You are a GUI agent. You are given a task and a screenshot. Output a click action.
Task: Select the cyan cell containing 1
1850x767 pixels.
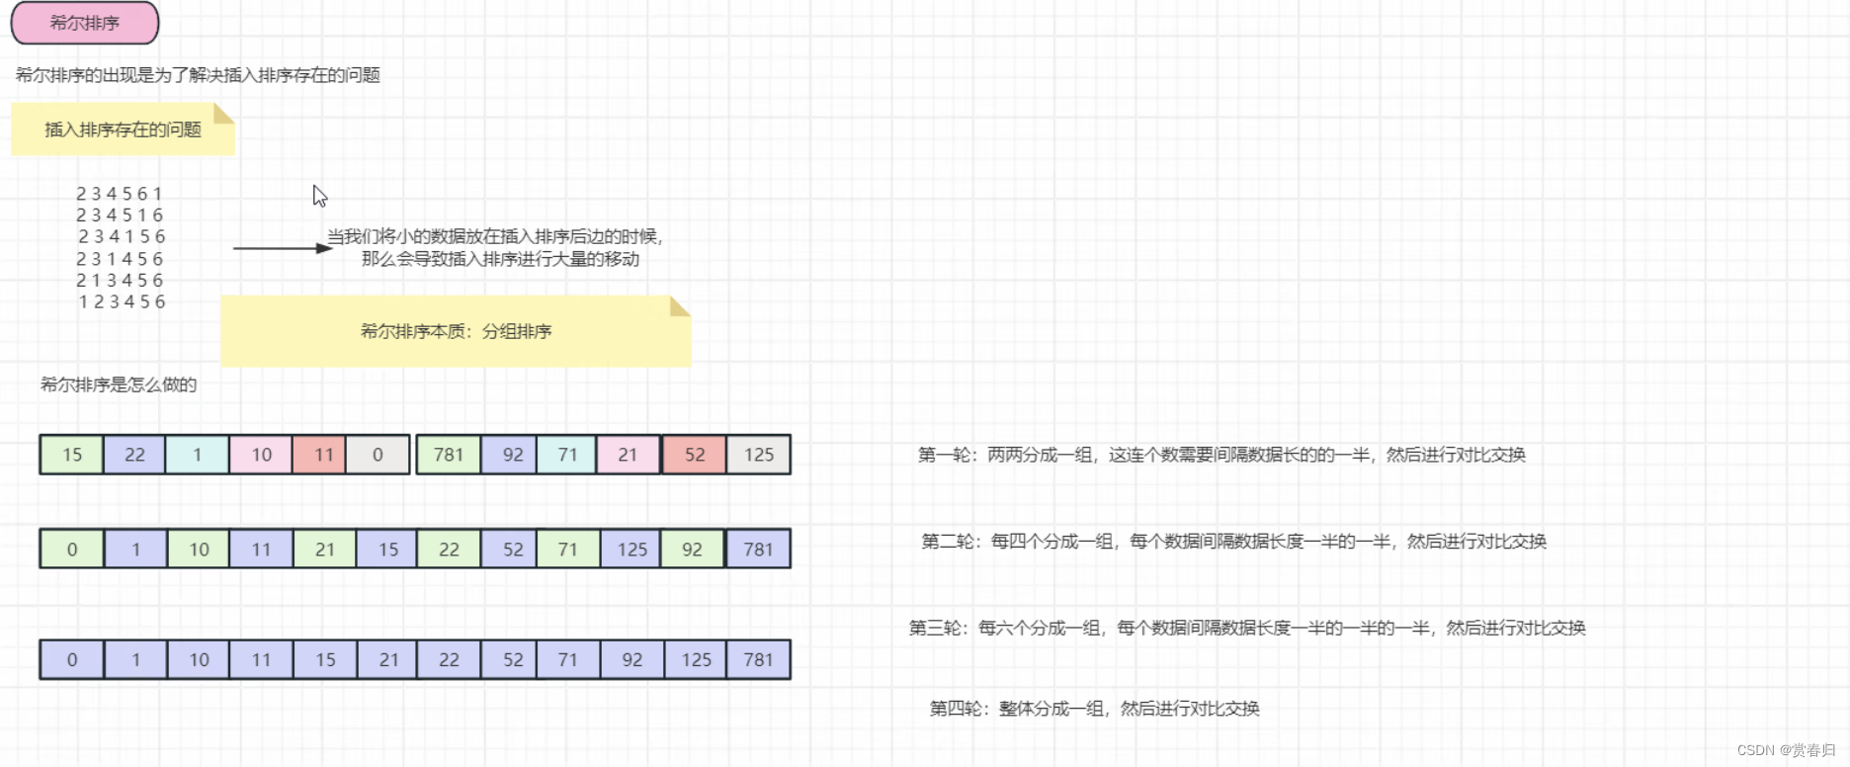198,455
